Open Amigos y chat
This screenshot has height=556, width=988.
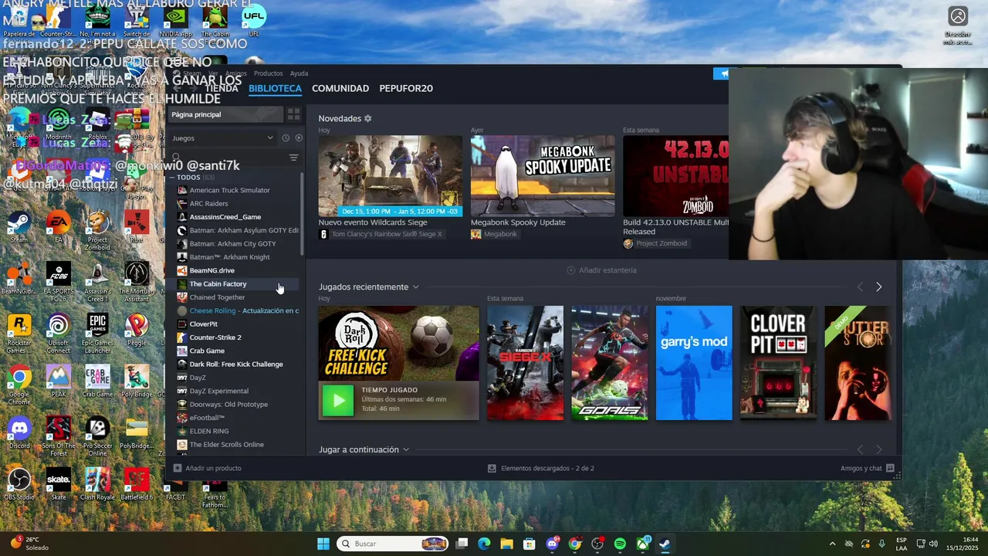pos(868,468)
